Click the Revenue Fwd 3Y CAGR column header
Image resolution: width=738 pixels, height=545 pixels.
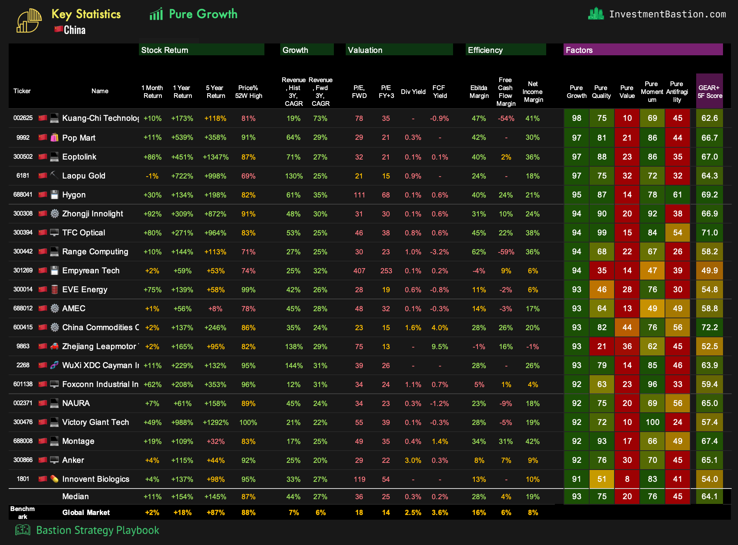320,92
